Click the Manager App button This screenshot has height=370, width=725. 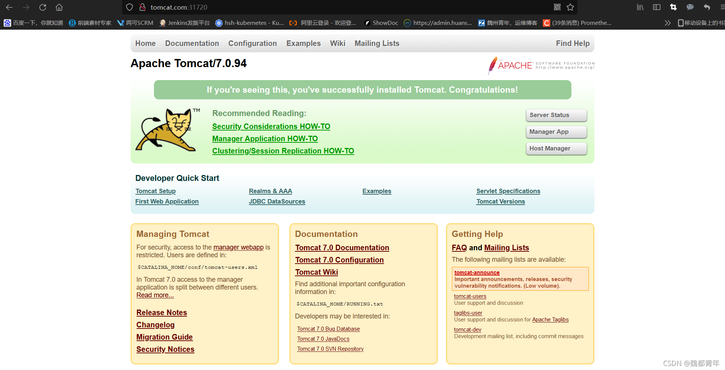(556, 132)
